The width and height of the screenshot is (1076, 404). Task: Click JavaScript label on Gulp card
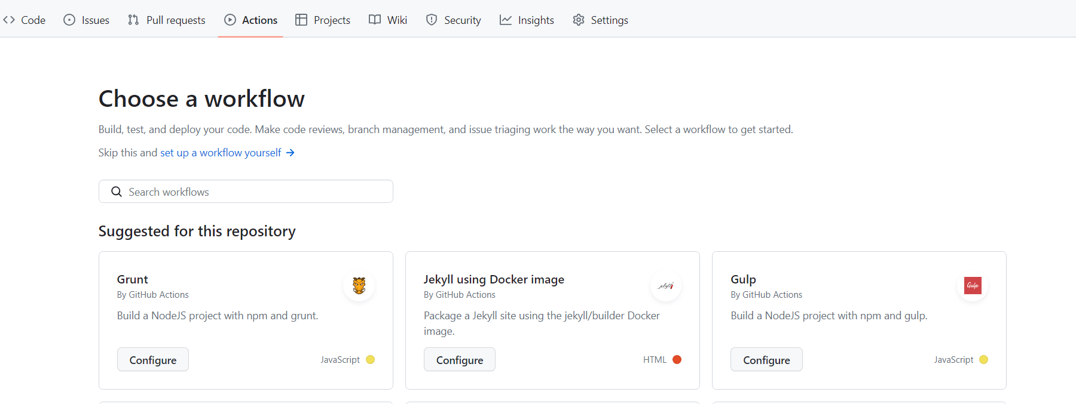pyautogui.click(x=953, y=360)
